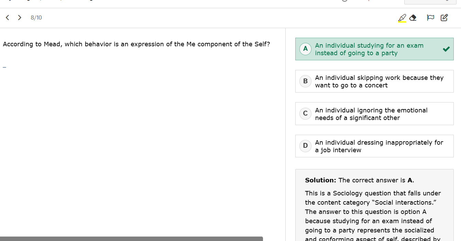Open the notes edit icon
Screen dimensions: 461x241
click(444, 18)
